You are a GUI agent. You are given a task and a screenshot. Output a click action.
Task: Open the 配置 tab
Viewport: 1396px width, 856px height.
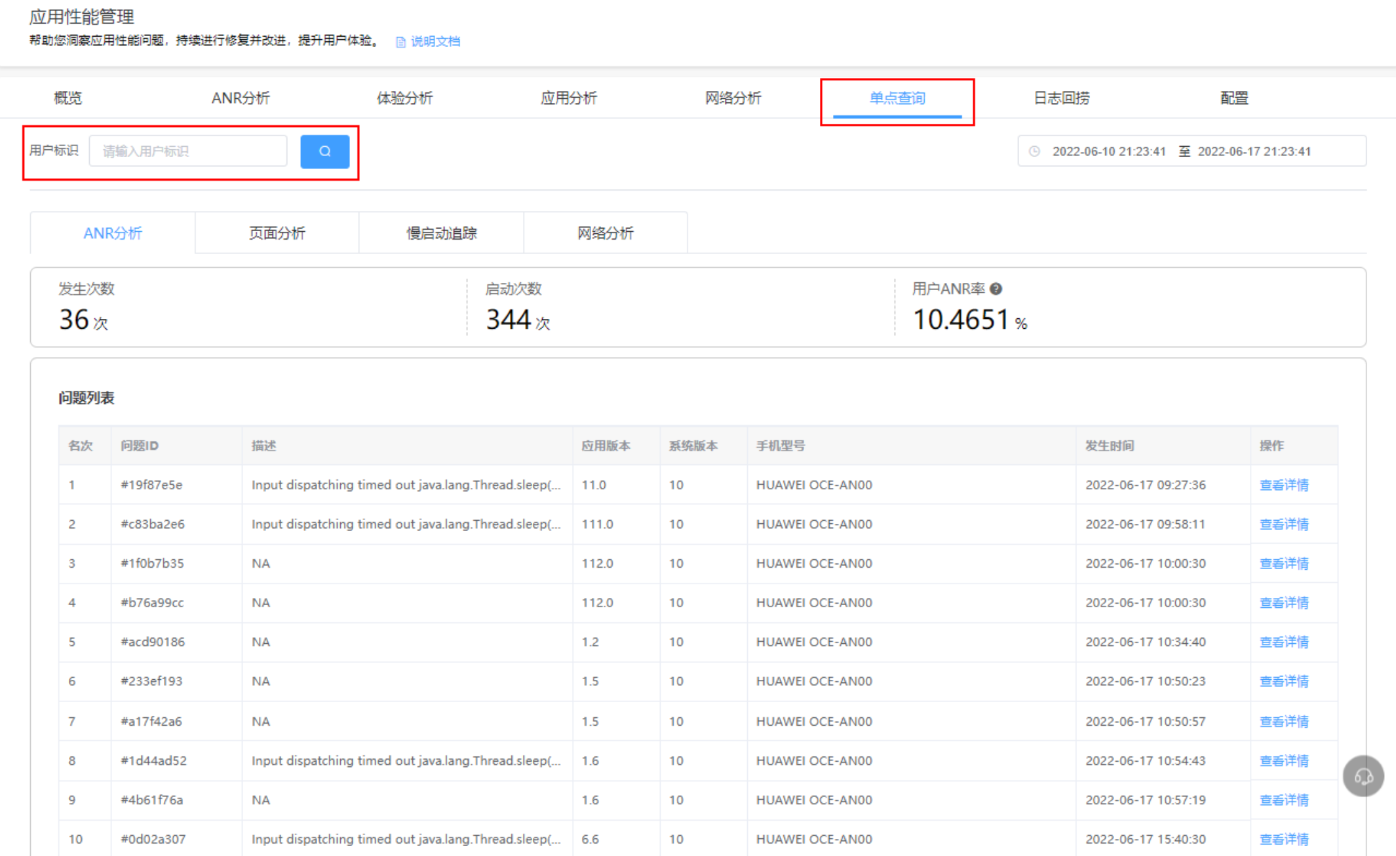[x=1233, y=98]
